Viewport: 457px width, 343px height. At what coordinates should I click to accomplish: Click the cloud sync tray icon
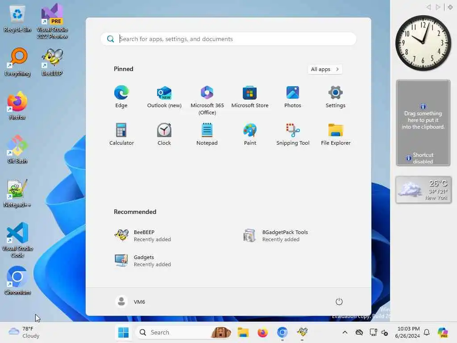[359, 332]
